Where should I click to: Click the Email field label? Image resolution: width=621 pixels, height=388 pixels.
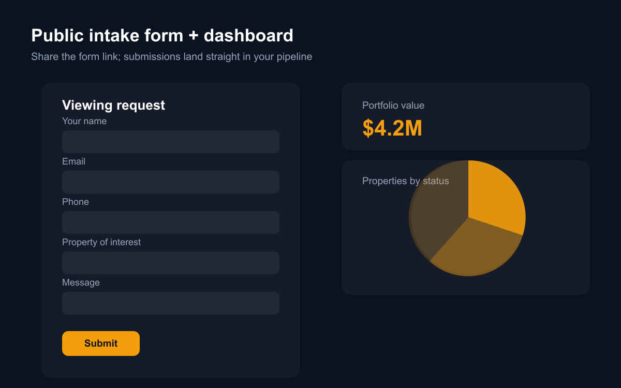(73, 161)
